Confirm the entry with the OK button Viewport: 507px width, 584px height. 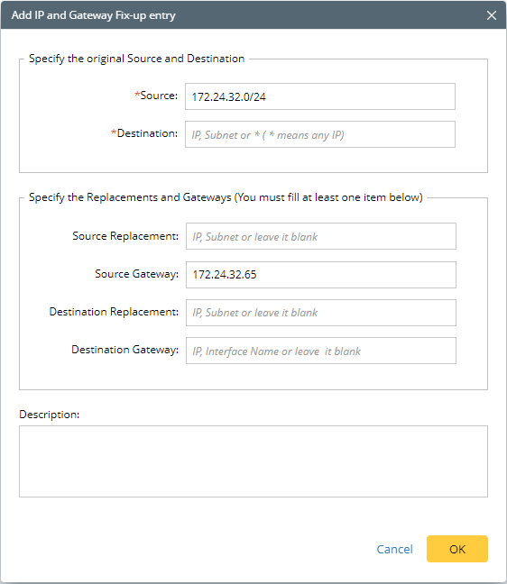coord(457,549)
